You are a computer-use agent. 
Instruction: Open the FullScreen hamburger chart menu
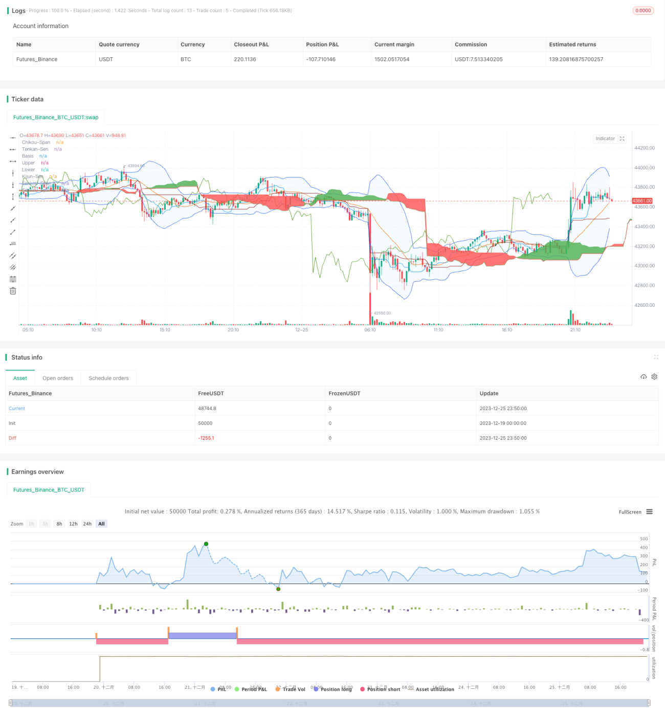649,511
